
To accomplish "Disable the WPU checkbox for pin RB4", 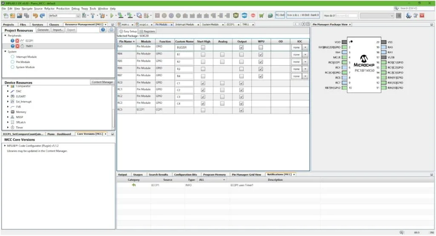I will pyautogui.click(x=260, y=55).
